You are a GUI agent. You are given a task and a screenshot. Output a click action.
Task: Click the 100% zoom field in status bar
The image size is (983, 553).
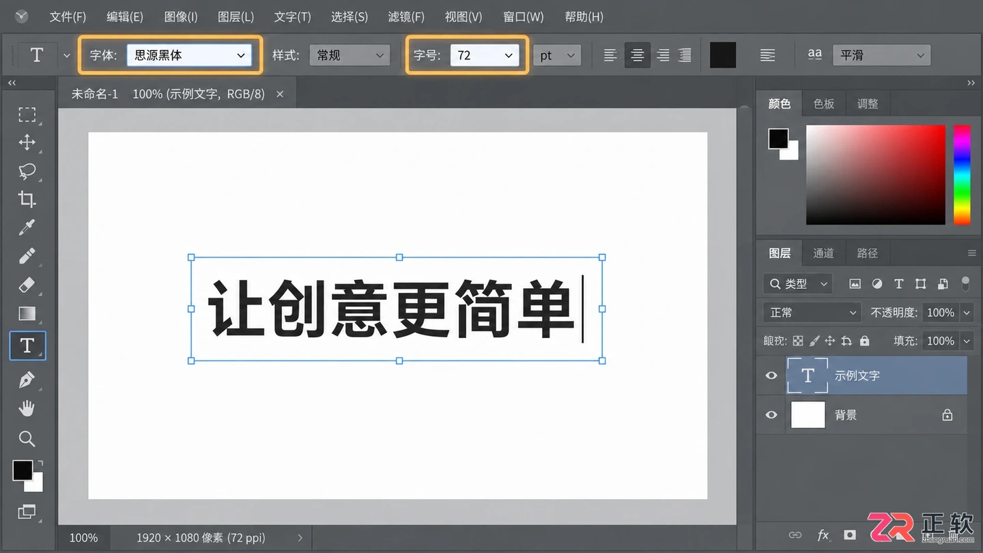point(83,538)
